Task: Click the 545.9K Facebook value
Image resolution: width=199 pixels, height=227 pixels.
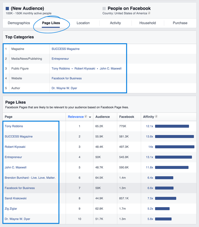Action: (124, 157)
